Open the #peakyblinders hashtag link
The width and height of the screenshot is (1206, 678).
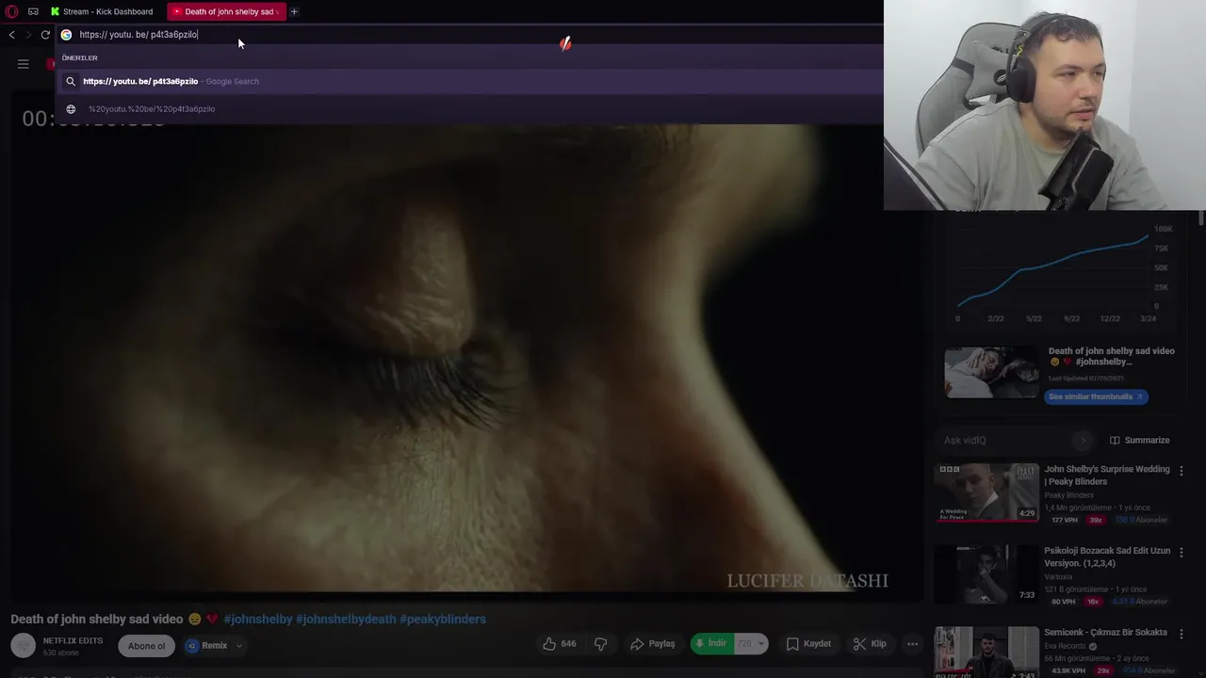point(443,619)
